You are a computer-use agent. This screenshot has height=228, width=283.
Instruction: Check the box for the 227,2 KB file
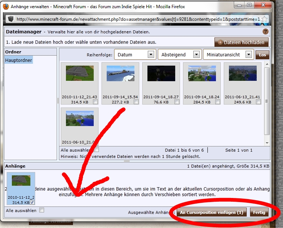click(136, 102)
